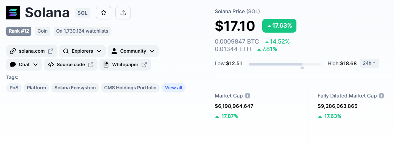
Task: Click the Source code brackets icon
Action: [51, 65]
